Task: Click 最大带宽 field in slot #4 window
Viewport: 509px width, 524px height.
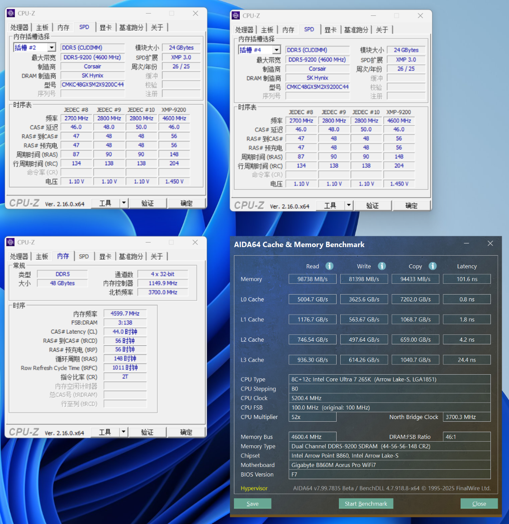Action: tap(317, 59)
